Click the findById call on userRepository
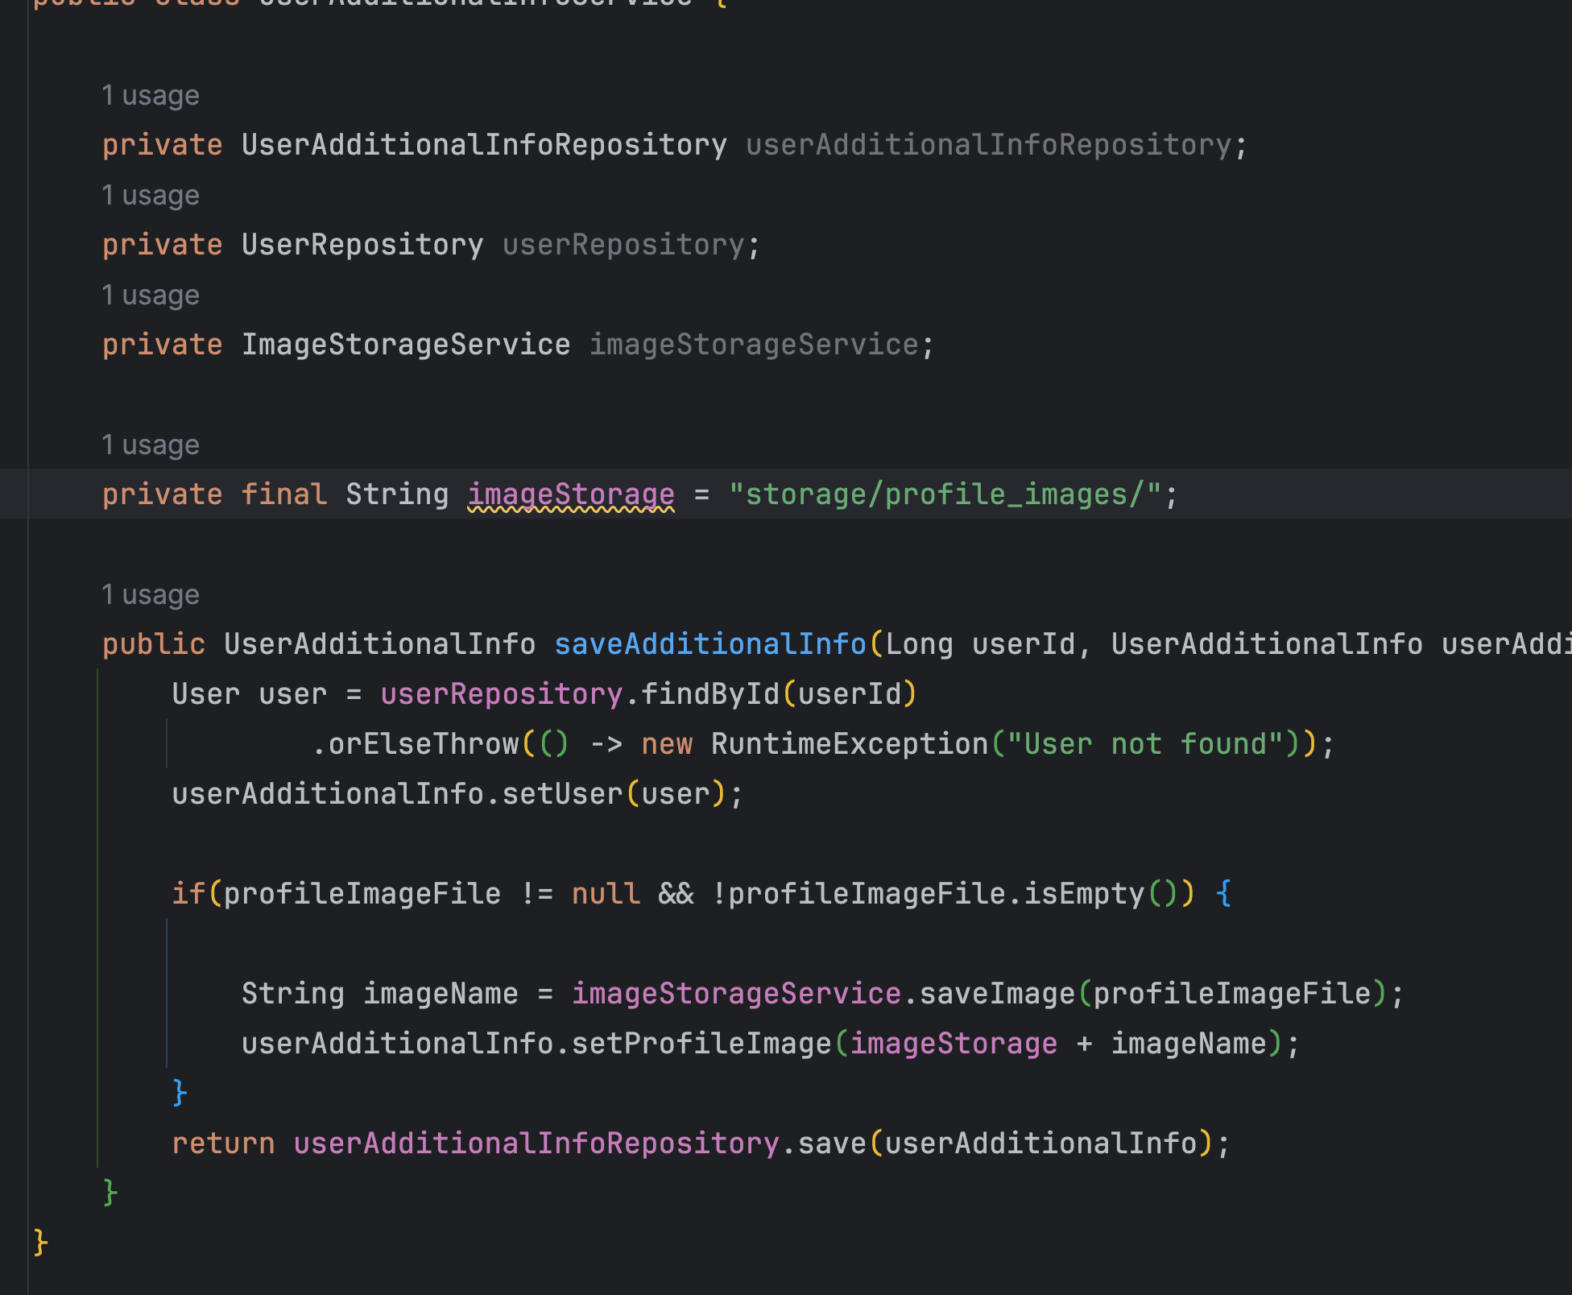The width and height of the screenshot is (1572, 1295). click(710, 694)
